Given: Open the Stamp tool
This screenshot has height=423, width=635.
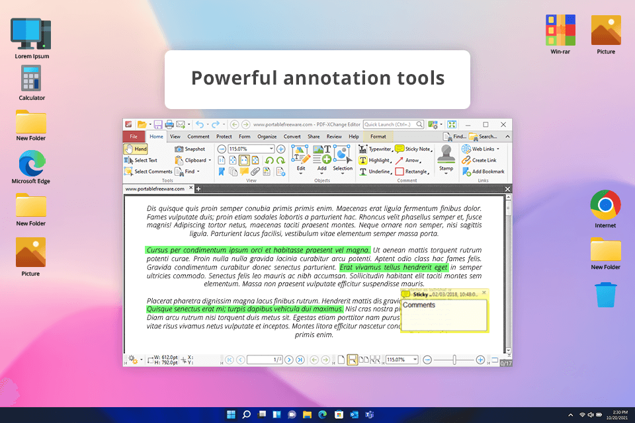Looking at the screenshot, I should 446,159.
